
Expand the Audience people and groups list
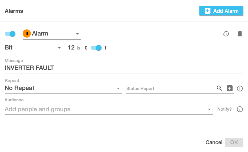[209, 109]
